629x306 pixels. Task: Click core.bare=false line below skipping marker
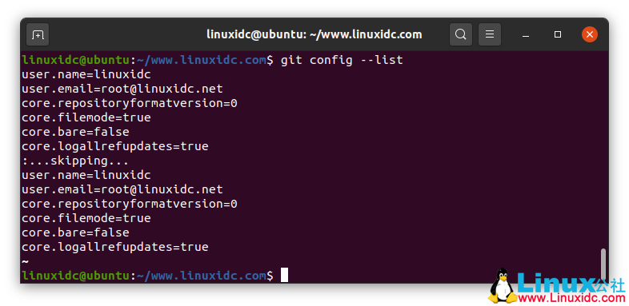click(75, 232)
